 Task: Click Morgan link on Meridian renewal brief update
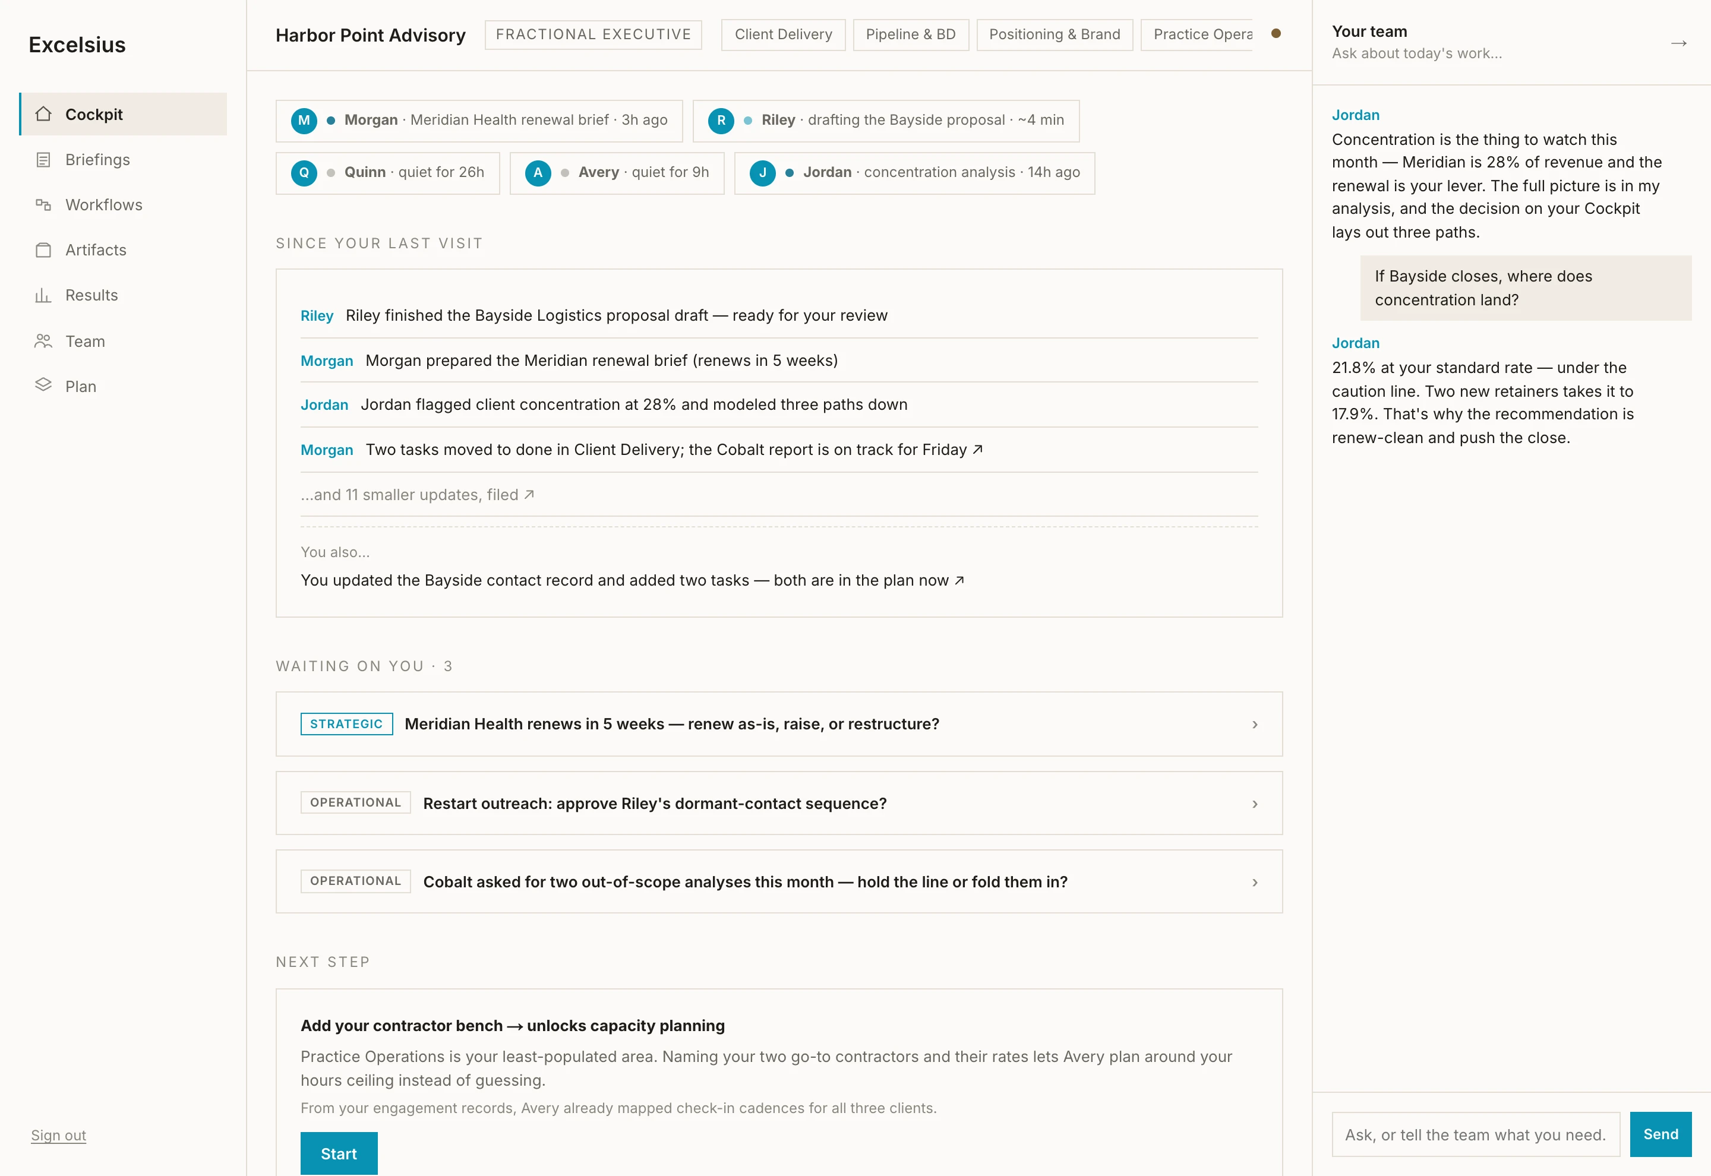(x=326, y=361)
